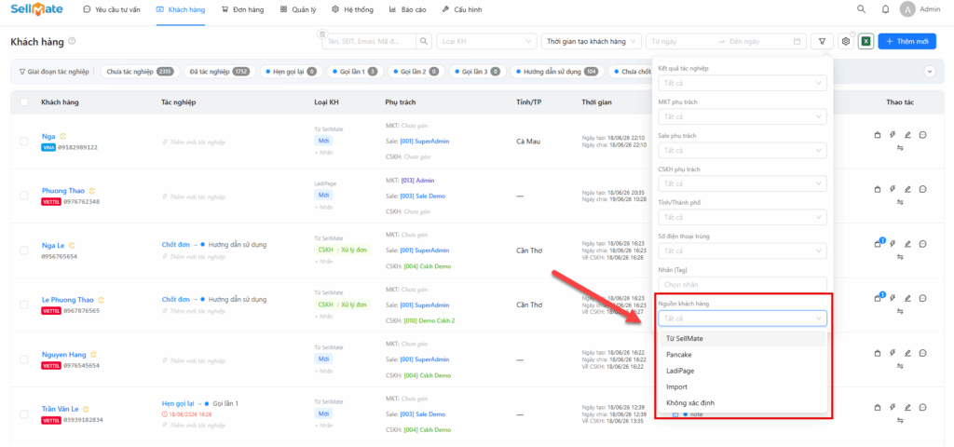Open the chat bubble icon for Nga
The image size is (954, 447).
click(x=923, y=134)
